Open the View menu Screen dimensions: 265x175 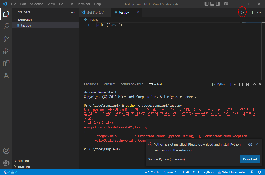(x=51, y=4)
